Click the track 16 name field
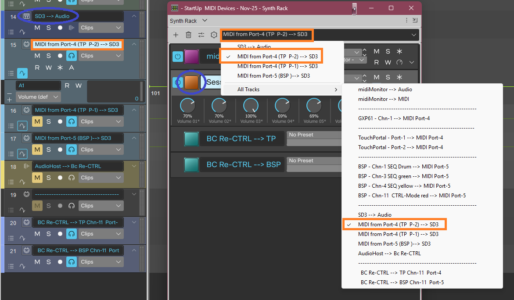Image resolution: width=514 pixels, height=300 pixels. tap(77, 110)
